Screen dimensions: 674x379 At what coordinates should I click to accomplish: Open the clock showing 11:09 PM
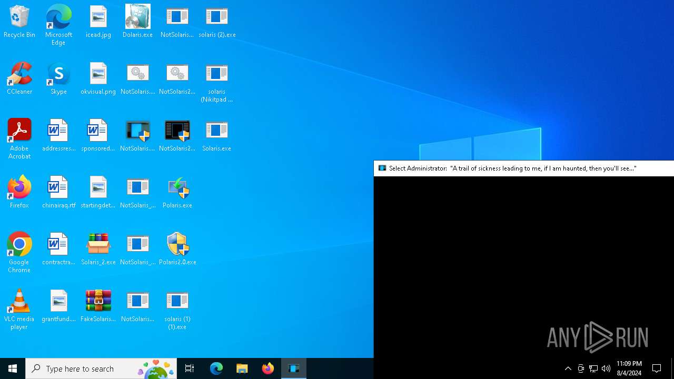[x=629, y=368]
